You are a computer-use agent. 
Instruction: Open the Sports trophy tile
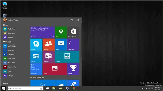click(x=73, y=69)
